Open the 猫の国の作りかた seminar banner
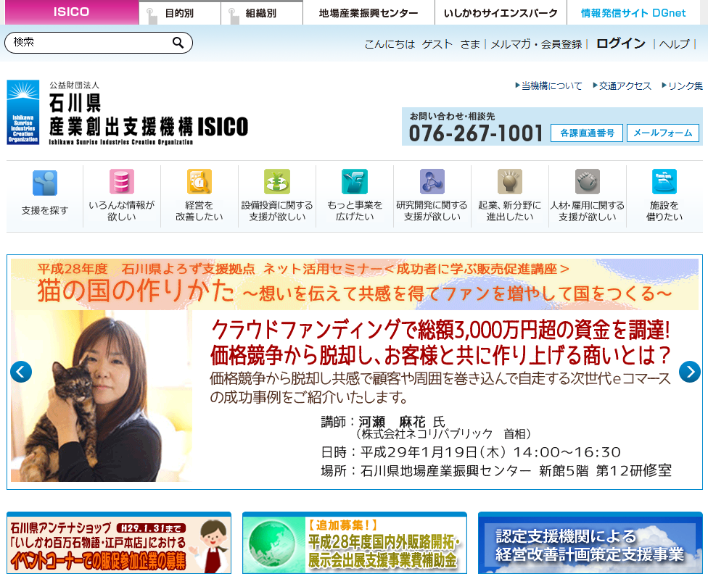 pos(355,372)
